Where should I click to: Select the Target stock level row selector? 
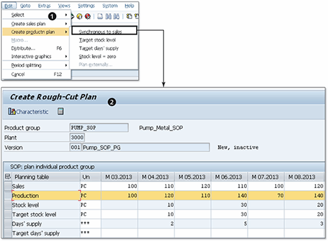[8, 215]
